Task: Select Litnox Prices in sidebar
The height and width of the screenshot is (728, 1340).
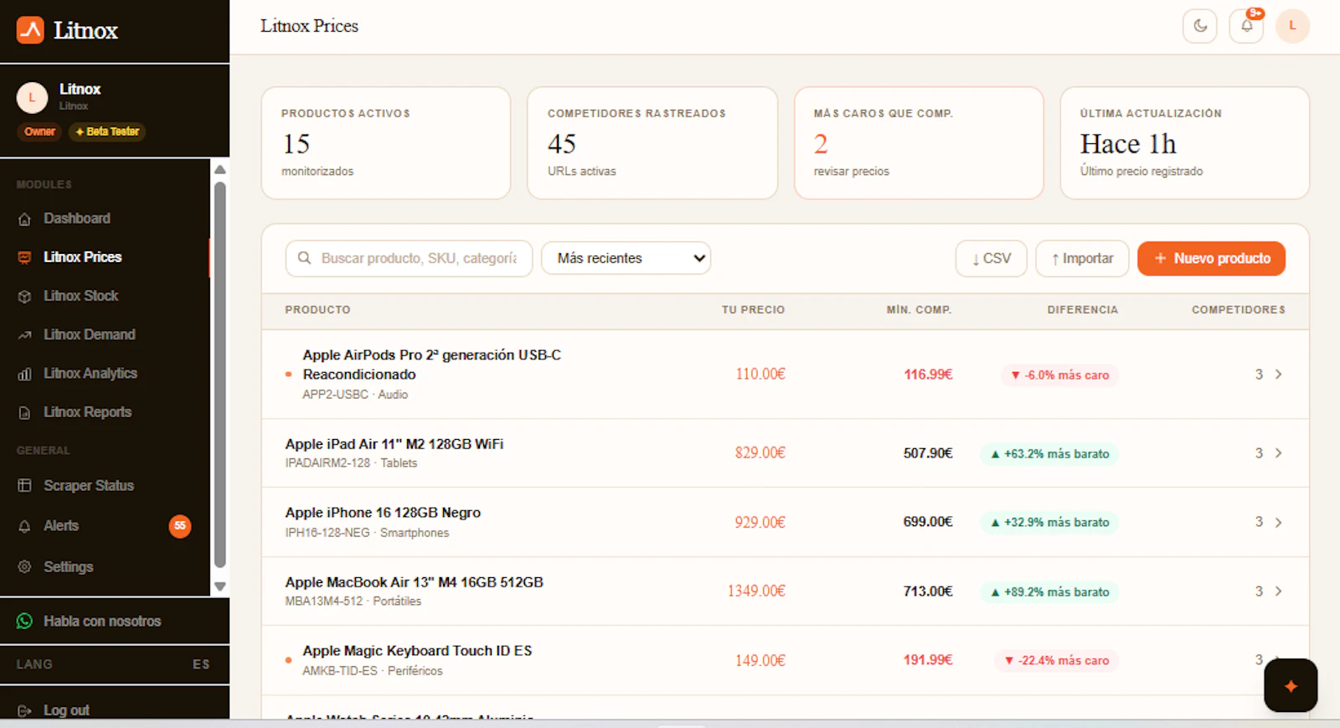Action: point(106,257)
